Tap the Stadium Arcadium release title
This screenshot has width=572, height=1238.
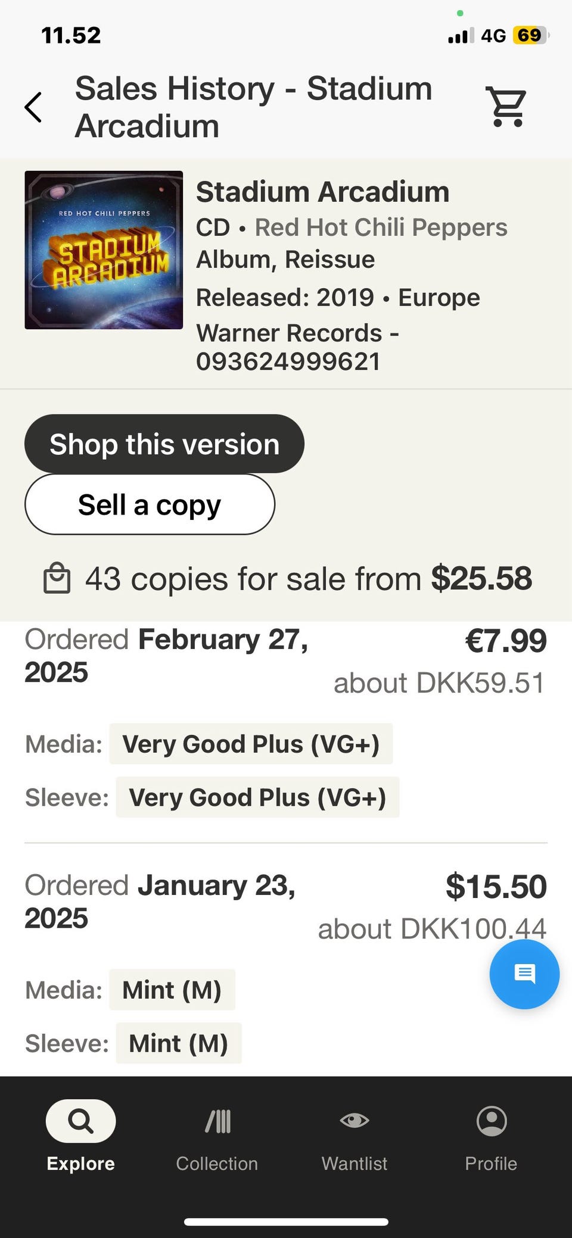click(322, 192)
